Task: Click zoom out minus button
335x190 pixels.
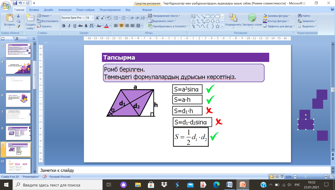Action: [295, 177]
